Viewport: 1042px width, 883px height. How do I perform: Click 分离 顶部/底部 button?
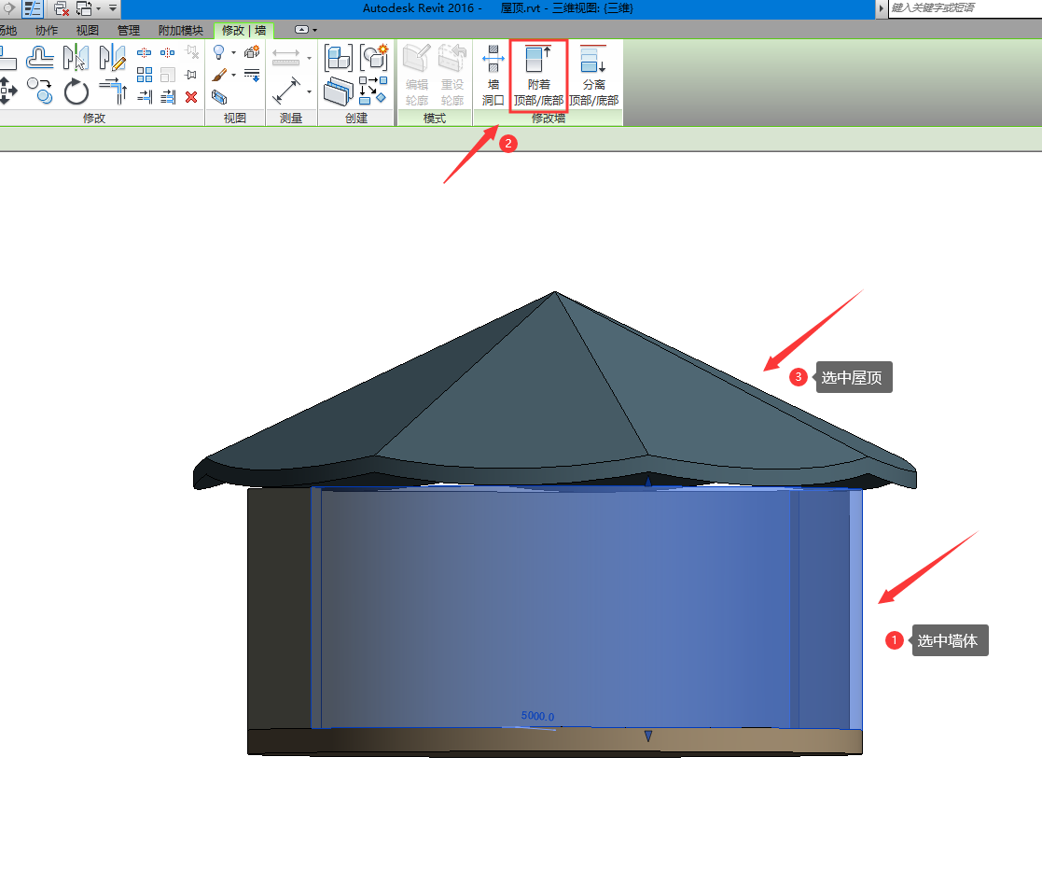click(594, 75)
